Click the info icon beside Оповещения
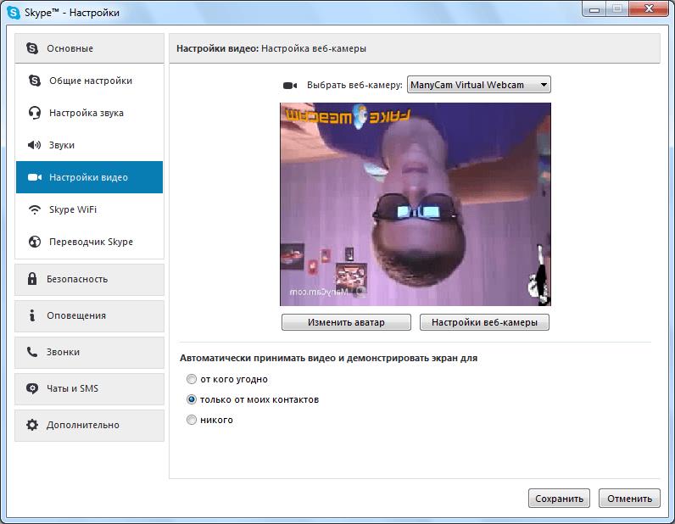The width and height of the screenshot is (675, 524). click(x=32, y=315)
